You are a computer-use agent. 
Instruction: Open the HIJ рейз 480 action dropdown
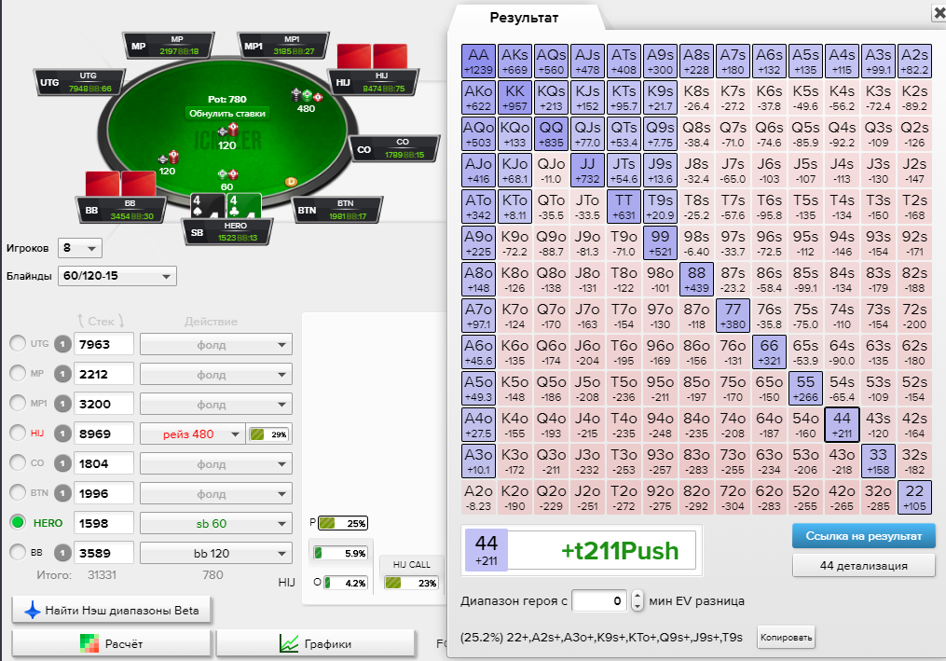tap(192, 434)
